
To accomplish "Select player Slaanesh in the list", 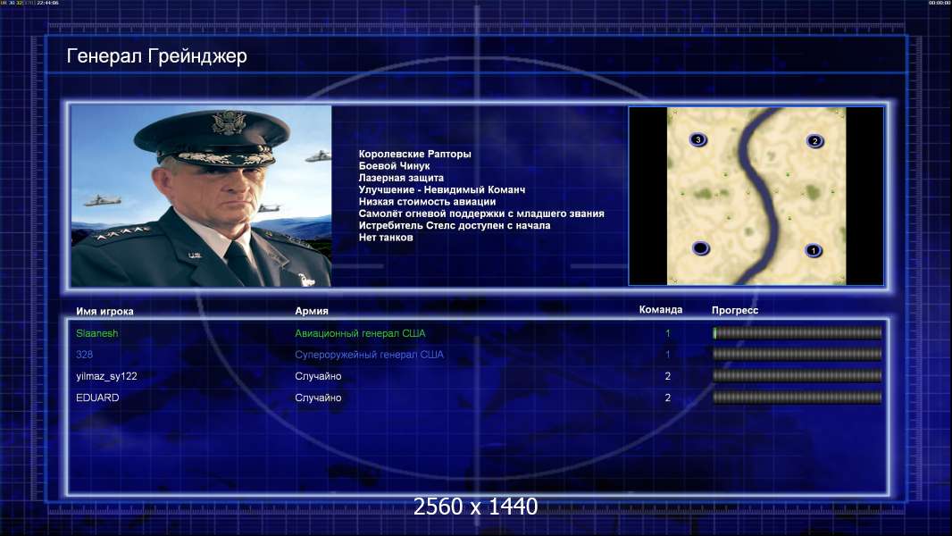I will tap(97, 333).
